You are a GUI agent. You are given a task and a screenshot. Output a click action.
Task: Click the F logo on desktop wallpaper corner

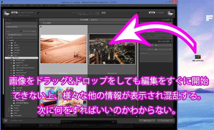pos(209,18)
